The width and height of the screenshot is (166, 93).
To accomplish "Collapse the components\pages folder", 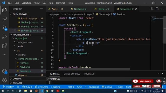I will (16, 59).
